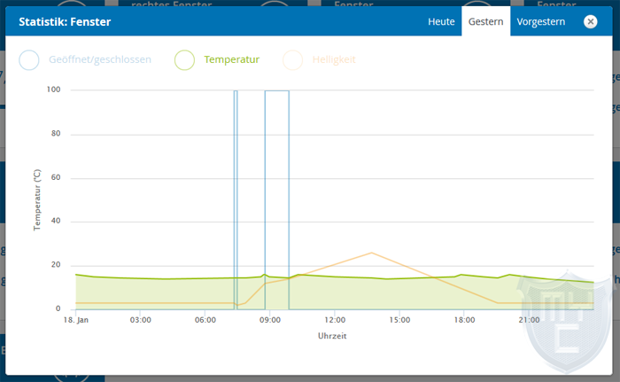The width and height of the screenshot is (620, 382).
Task: Click the Statistik: Fenster dialog title
Action: coord(65,21)
